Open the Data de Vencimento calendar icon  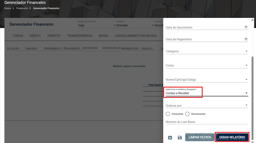pyautogui.click(x=246, y=27)
